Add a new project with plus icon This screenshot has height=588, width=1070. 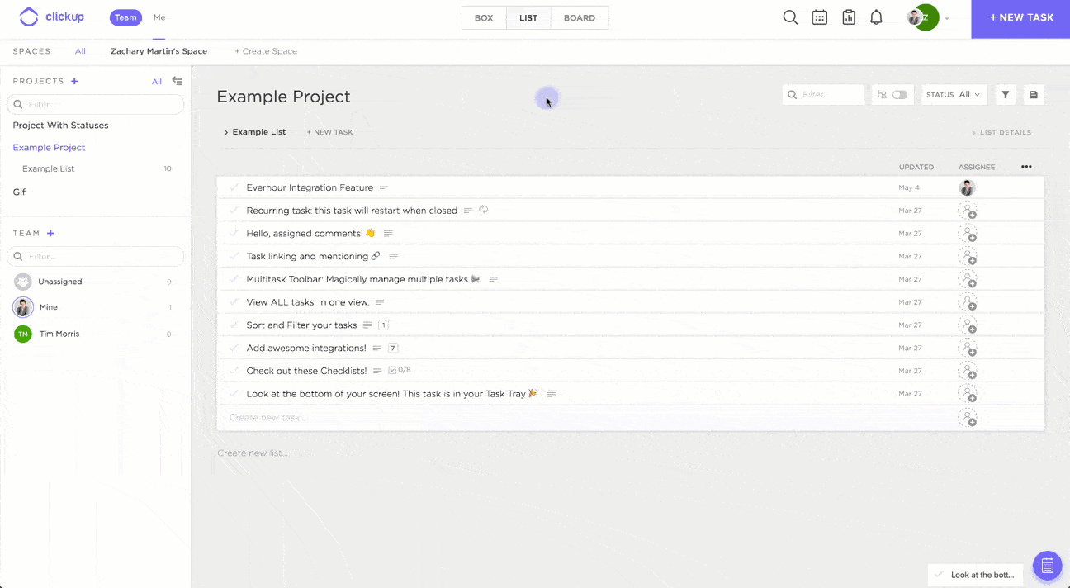click(x=74, y=81)
